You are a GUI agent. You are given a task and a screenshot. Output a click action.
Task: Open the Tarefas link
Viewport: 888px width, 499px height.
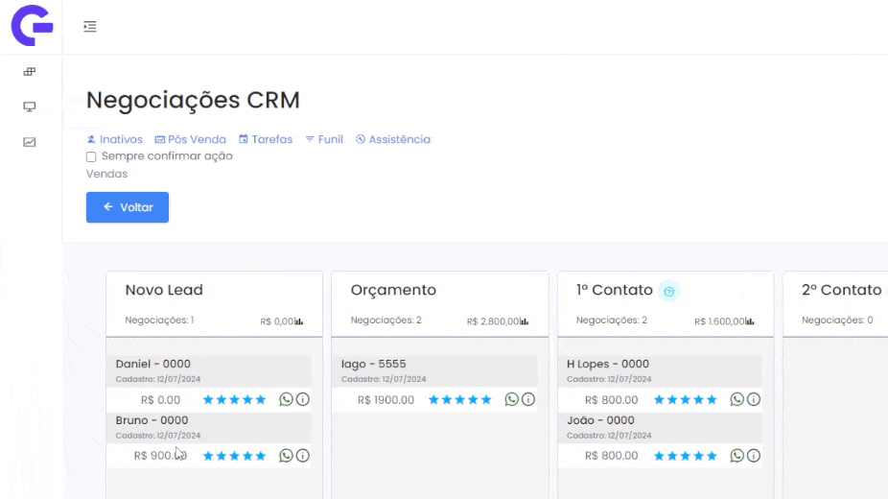(x=266, y=139)
